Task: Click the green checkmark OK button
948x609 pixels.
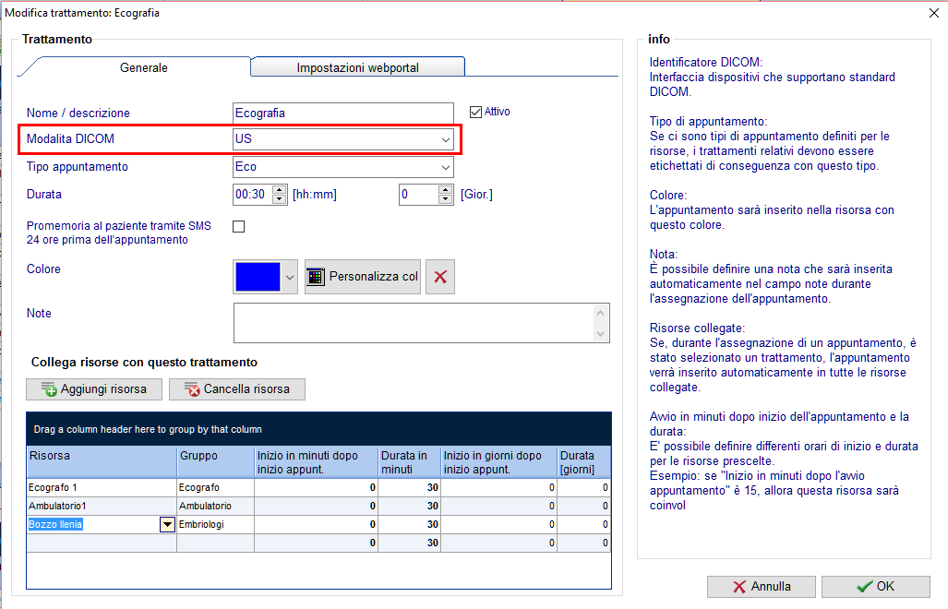Action: point(875,587)
